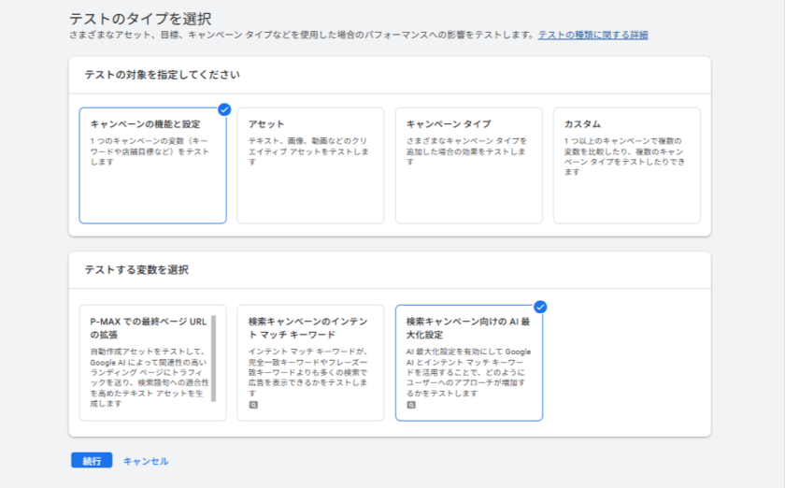Select the アセット test target card
Image resolution: width=785 pixels, height=488 pixels.
pyautogui.click(x=310, y=165)
